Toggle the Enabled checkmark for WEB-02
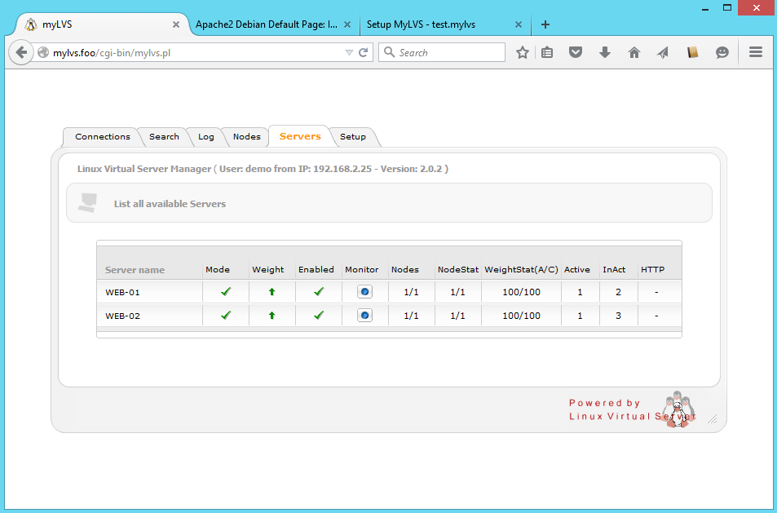This screenshot has width=777, height=513. [x=319, y=315]
